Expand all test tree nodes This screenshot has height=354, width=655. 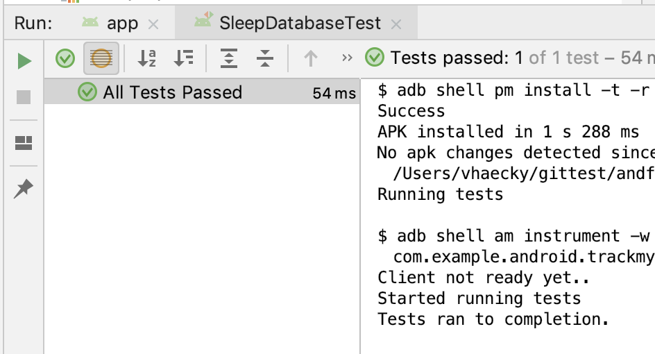228,59
